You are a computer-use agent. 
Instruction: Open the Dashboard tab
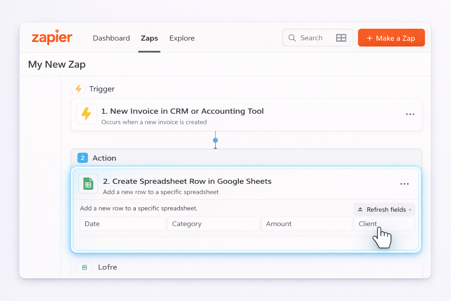pyautogui.click(x=111, y=38)
